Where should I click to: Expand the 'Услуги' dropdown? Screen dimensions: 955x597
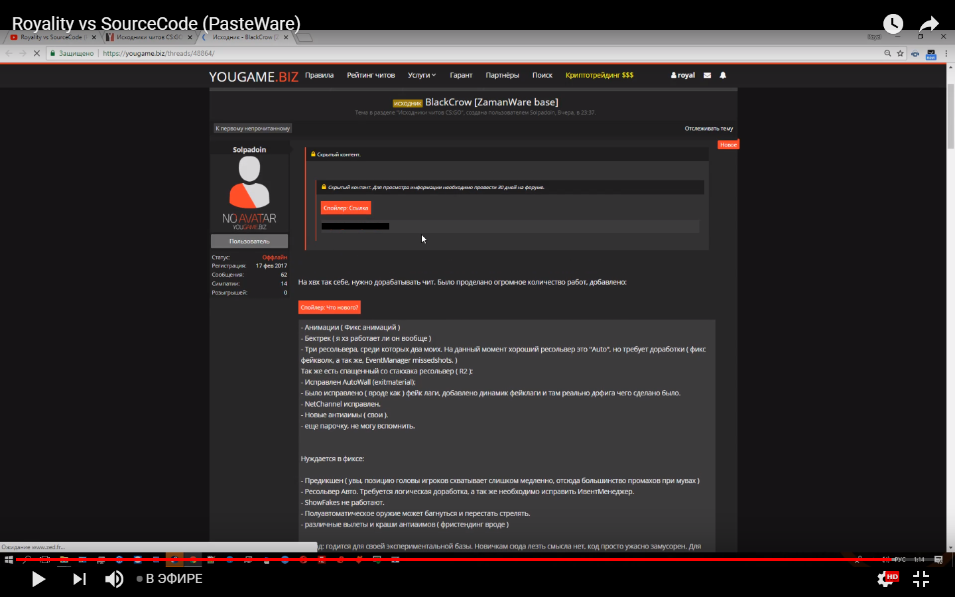tap(422, 75)
